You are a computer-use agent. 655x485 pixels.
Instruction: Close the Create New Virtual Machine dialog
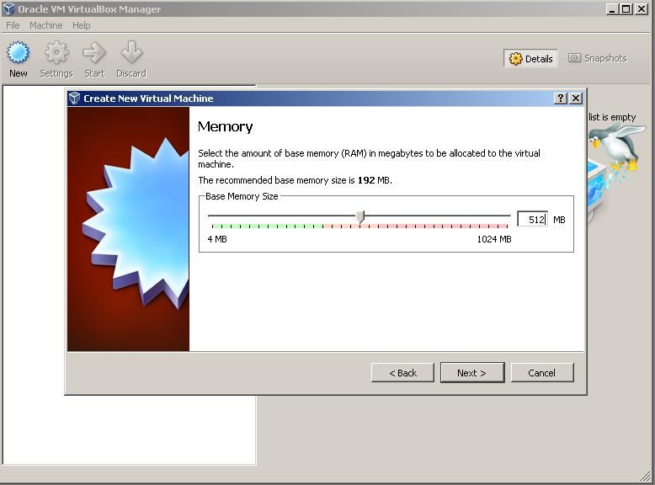pos(576,99)
